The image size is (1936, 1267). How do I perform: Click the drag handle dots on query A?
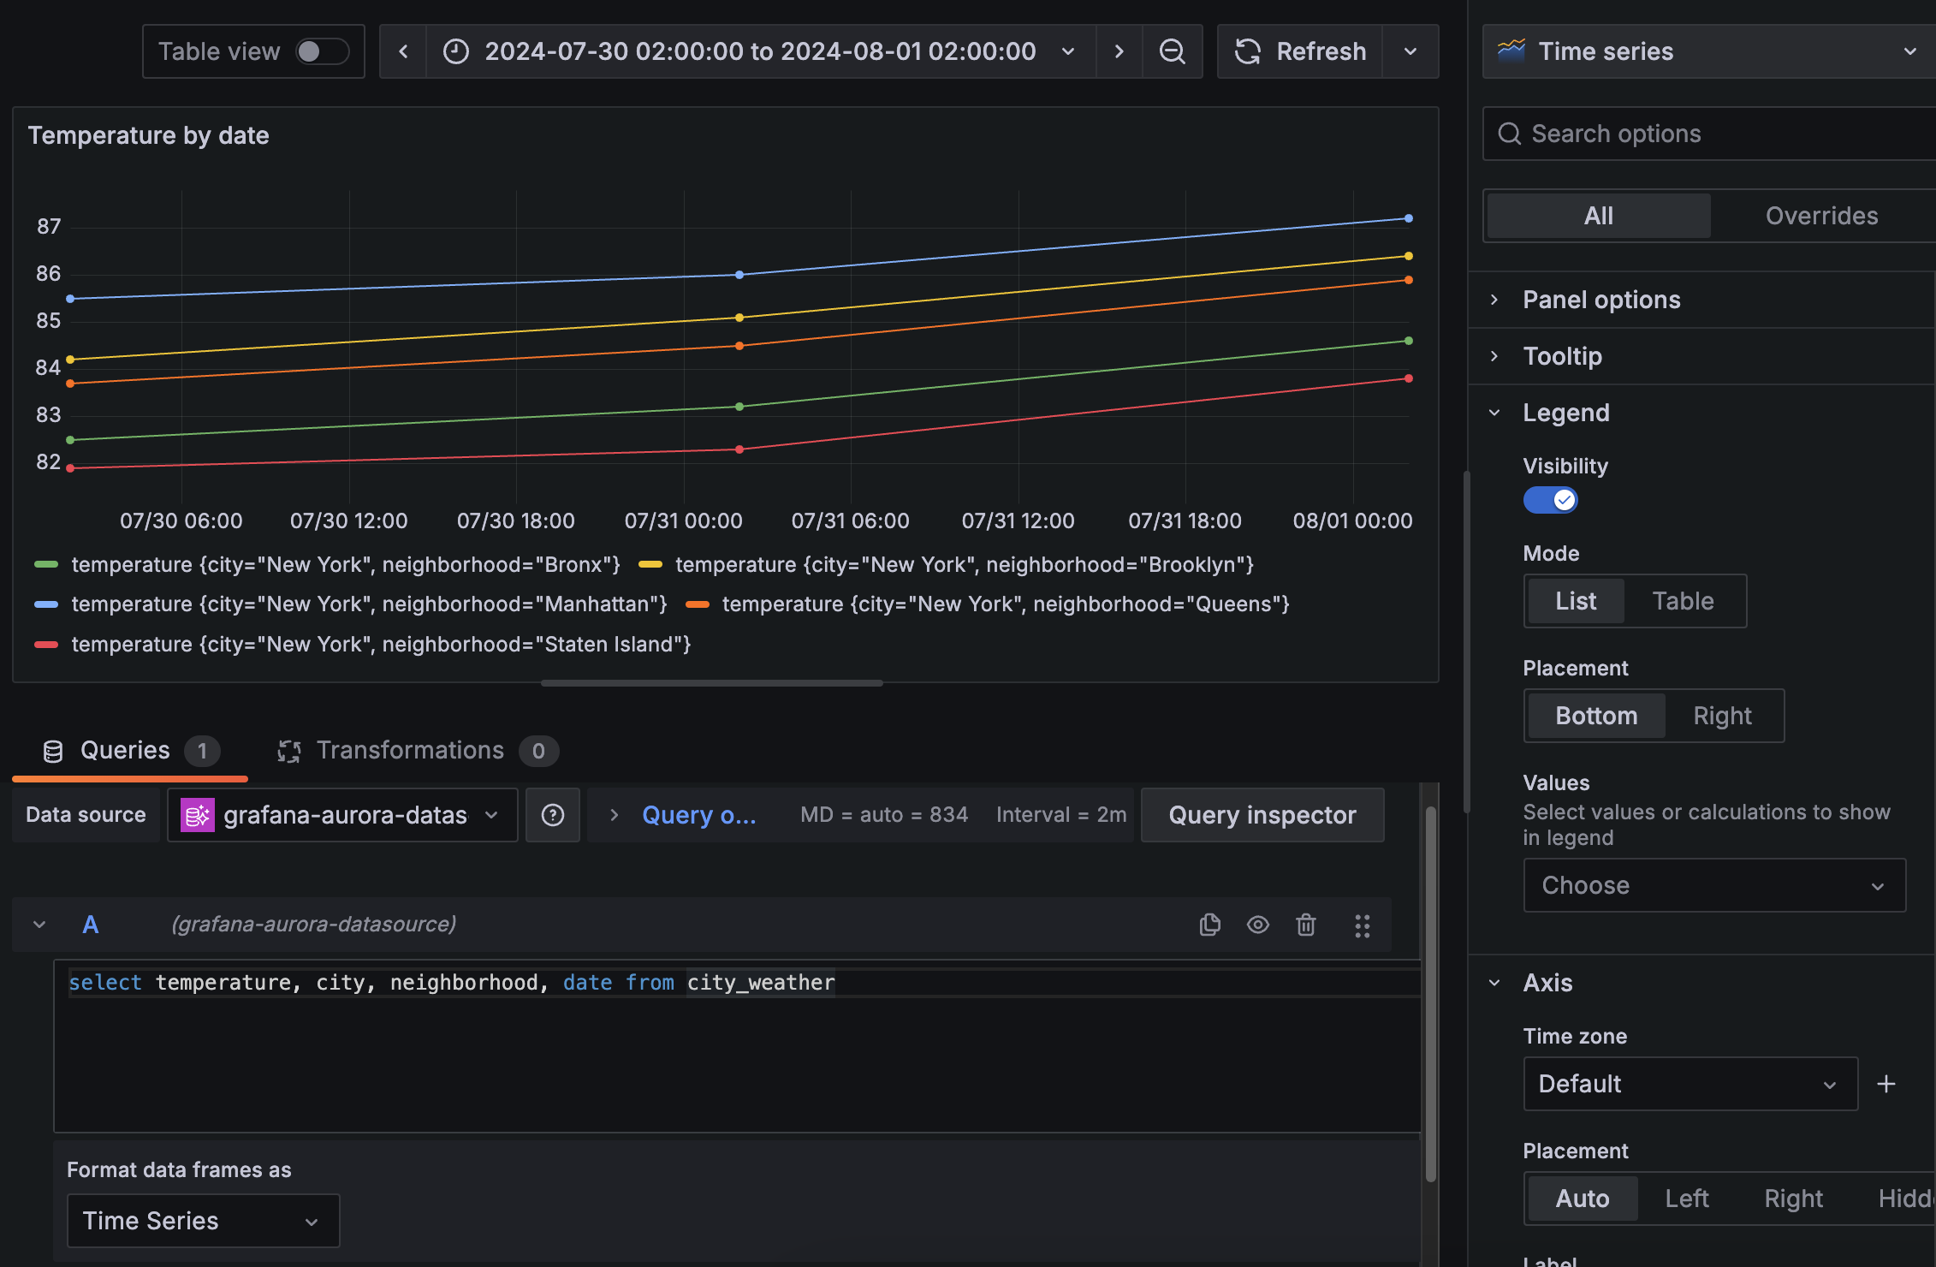tap(1363, 925)
